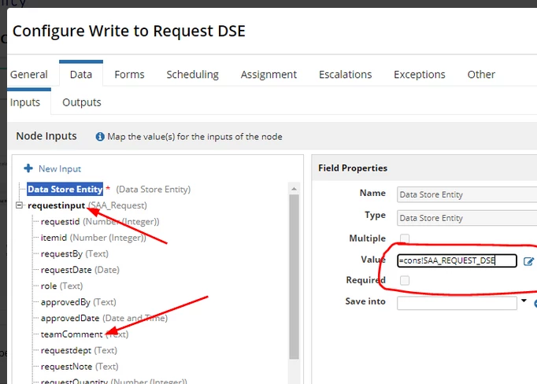Screen dimensions: 537x384
Task: Open the Assignment tab
Action: click(268, 74)
